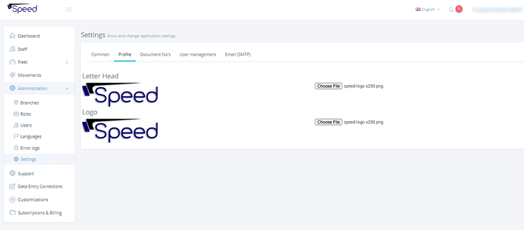This screenshot has width=524, height=230.
Task: Click the Logo section Speed image
Action: [120, 130]
